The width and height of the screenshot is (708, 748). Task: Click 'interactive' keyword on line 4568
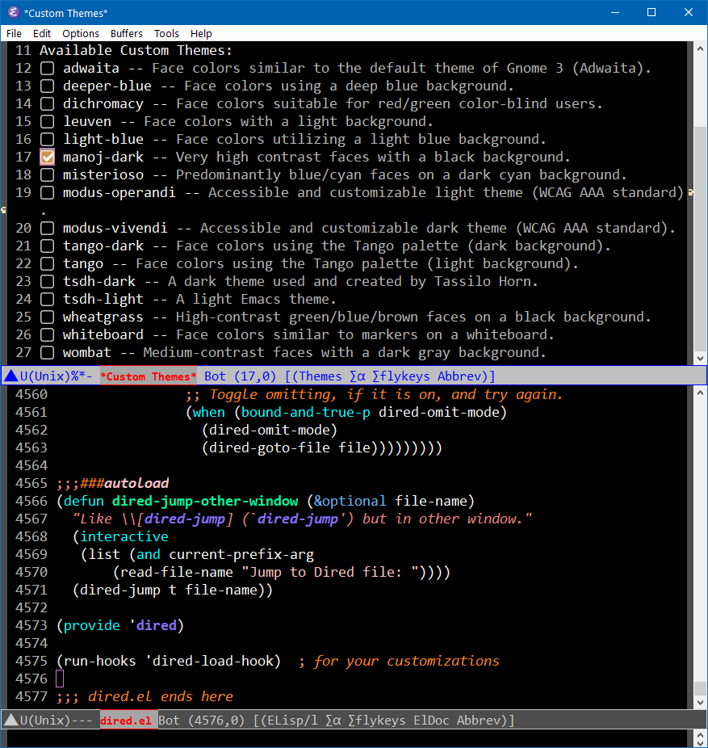(x=124, y=536)
